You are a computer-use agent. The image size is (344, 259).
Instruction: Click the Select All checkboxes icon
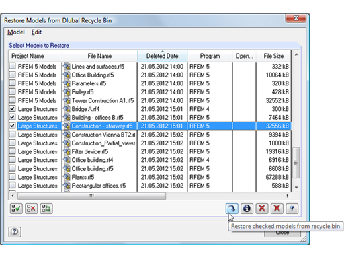tap(16, 209)
